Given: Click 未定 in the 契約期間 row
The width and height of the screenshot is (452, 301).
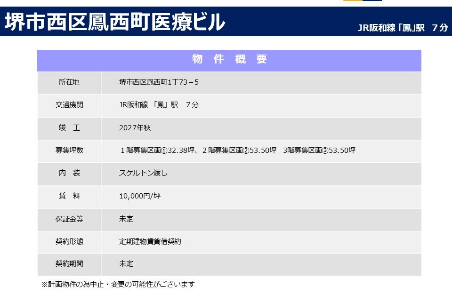Looking at the screenshot, I should point(126,264).
